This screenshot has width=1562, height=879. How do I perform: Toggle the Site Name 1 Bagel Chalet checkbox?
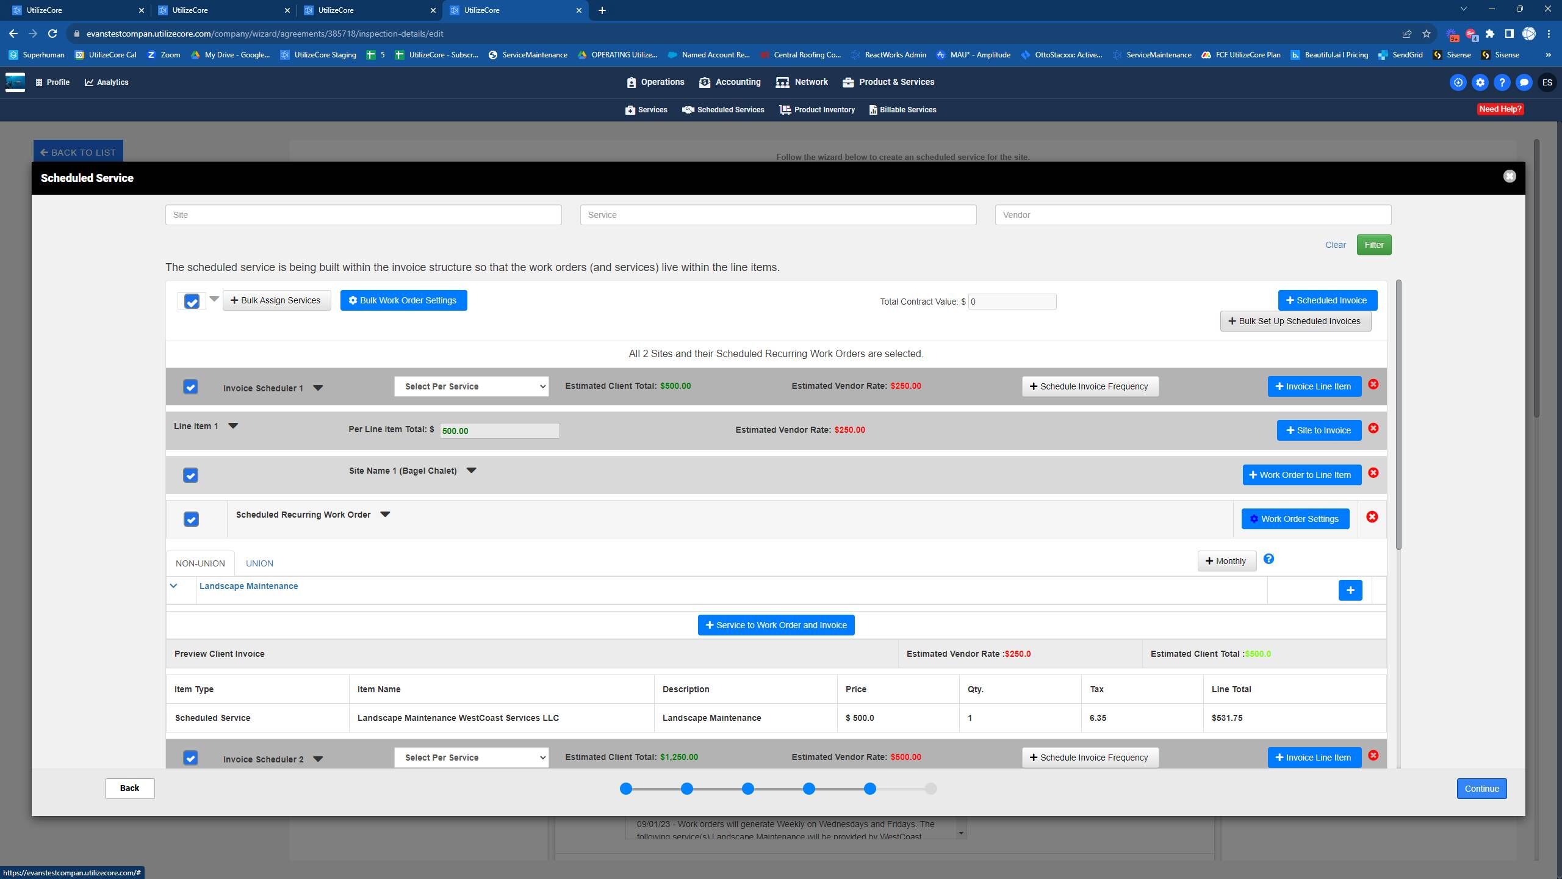point(190,476)
